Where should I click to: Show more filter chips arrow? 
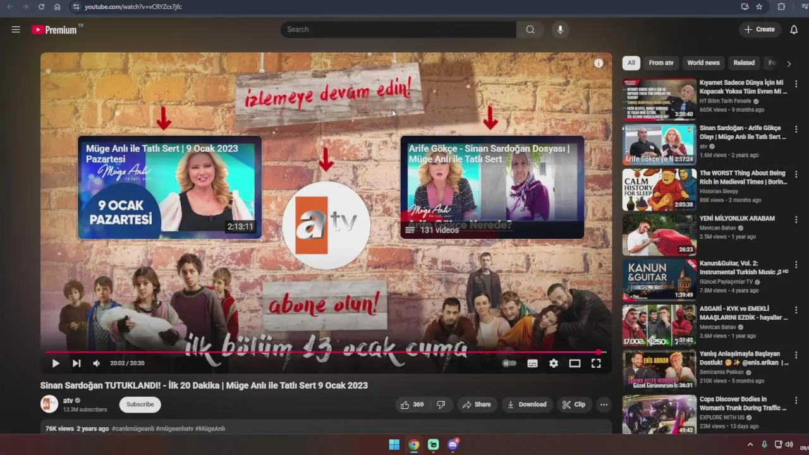[789, 64]
